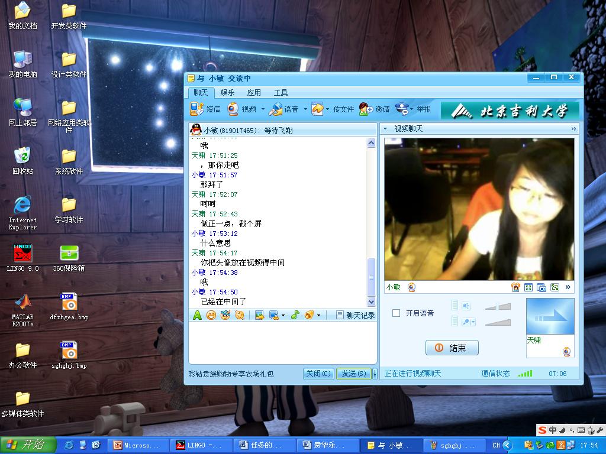The height and width of the screenshot is (454, 606).
Task: Switch to the 聊天 tab
Action: click(201, 92)
